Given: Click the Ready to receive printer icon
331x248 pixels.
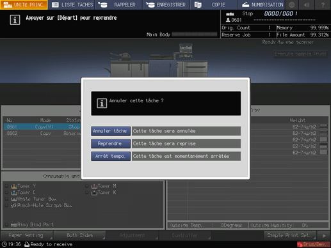Looking at the screenshot, I should click(x=27, y=244).
